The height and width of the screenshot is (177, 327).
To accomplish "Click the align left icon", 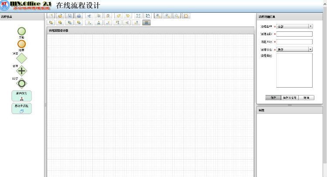I will point(89,23).
